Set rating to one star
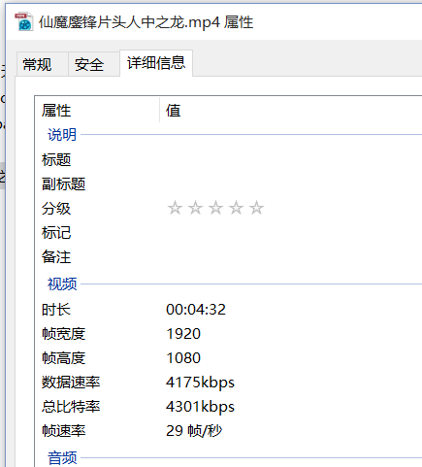Screen dimensions: 422x467 175,208
